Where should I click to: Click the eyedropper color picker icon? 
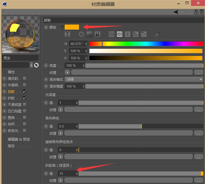click(x=158, y=34)
